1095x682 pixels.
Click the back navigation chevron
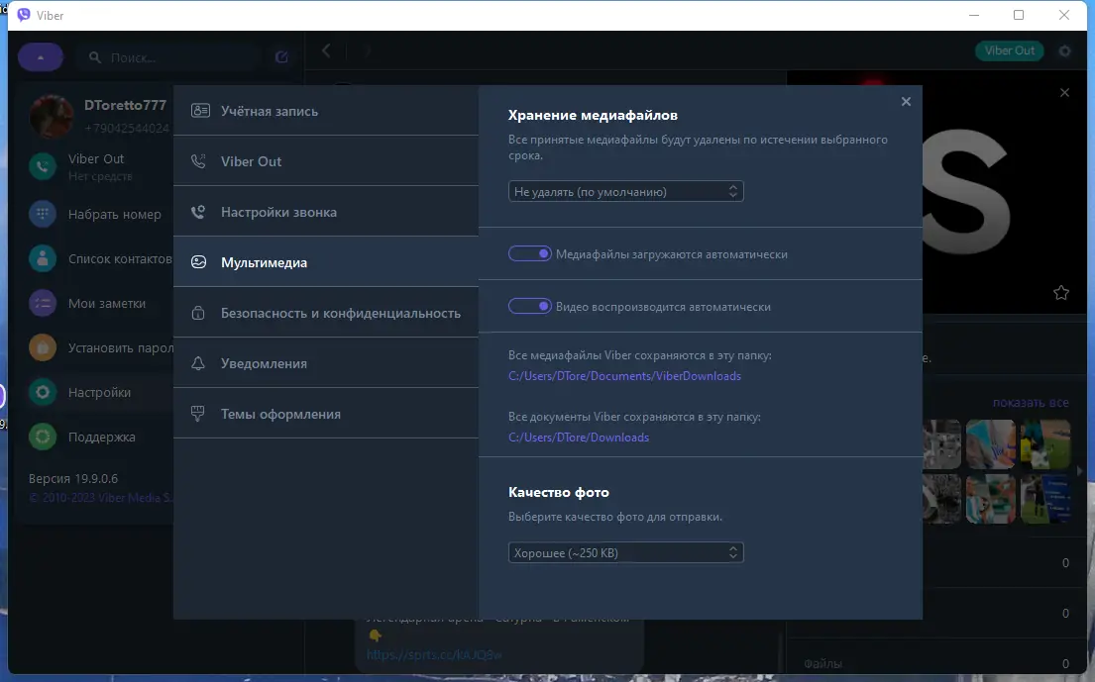click(x=326, y=49)
